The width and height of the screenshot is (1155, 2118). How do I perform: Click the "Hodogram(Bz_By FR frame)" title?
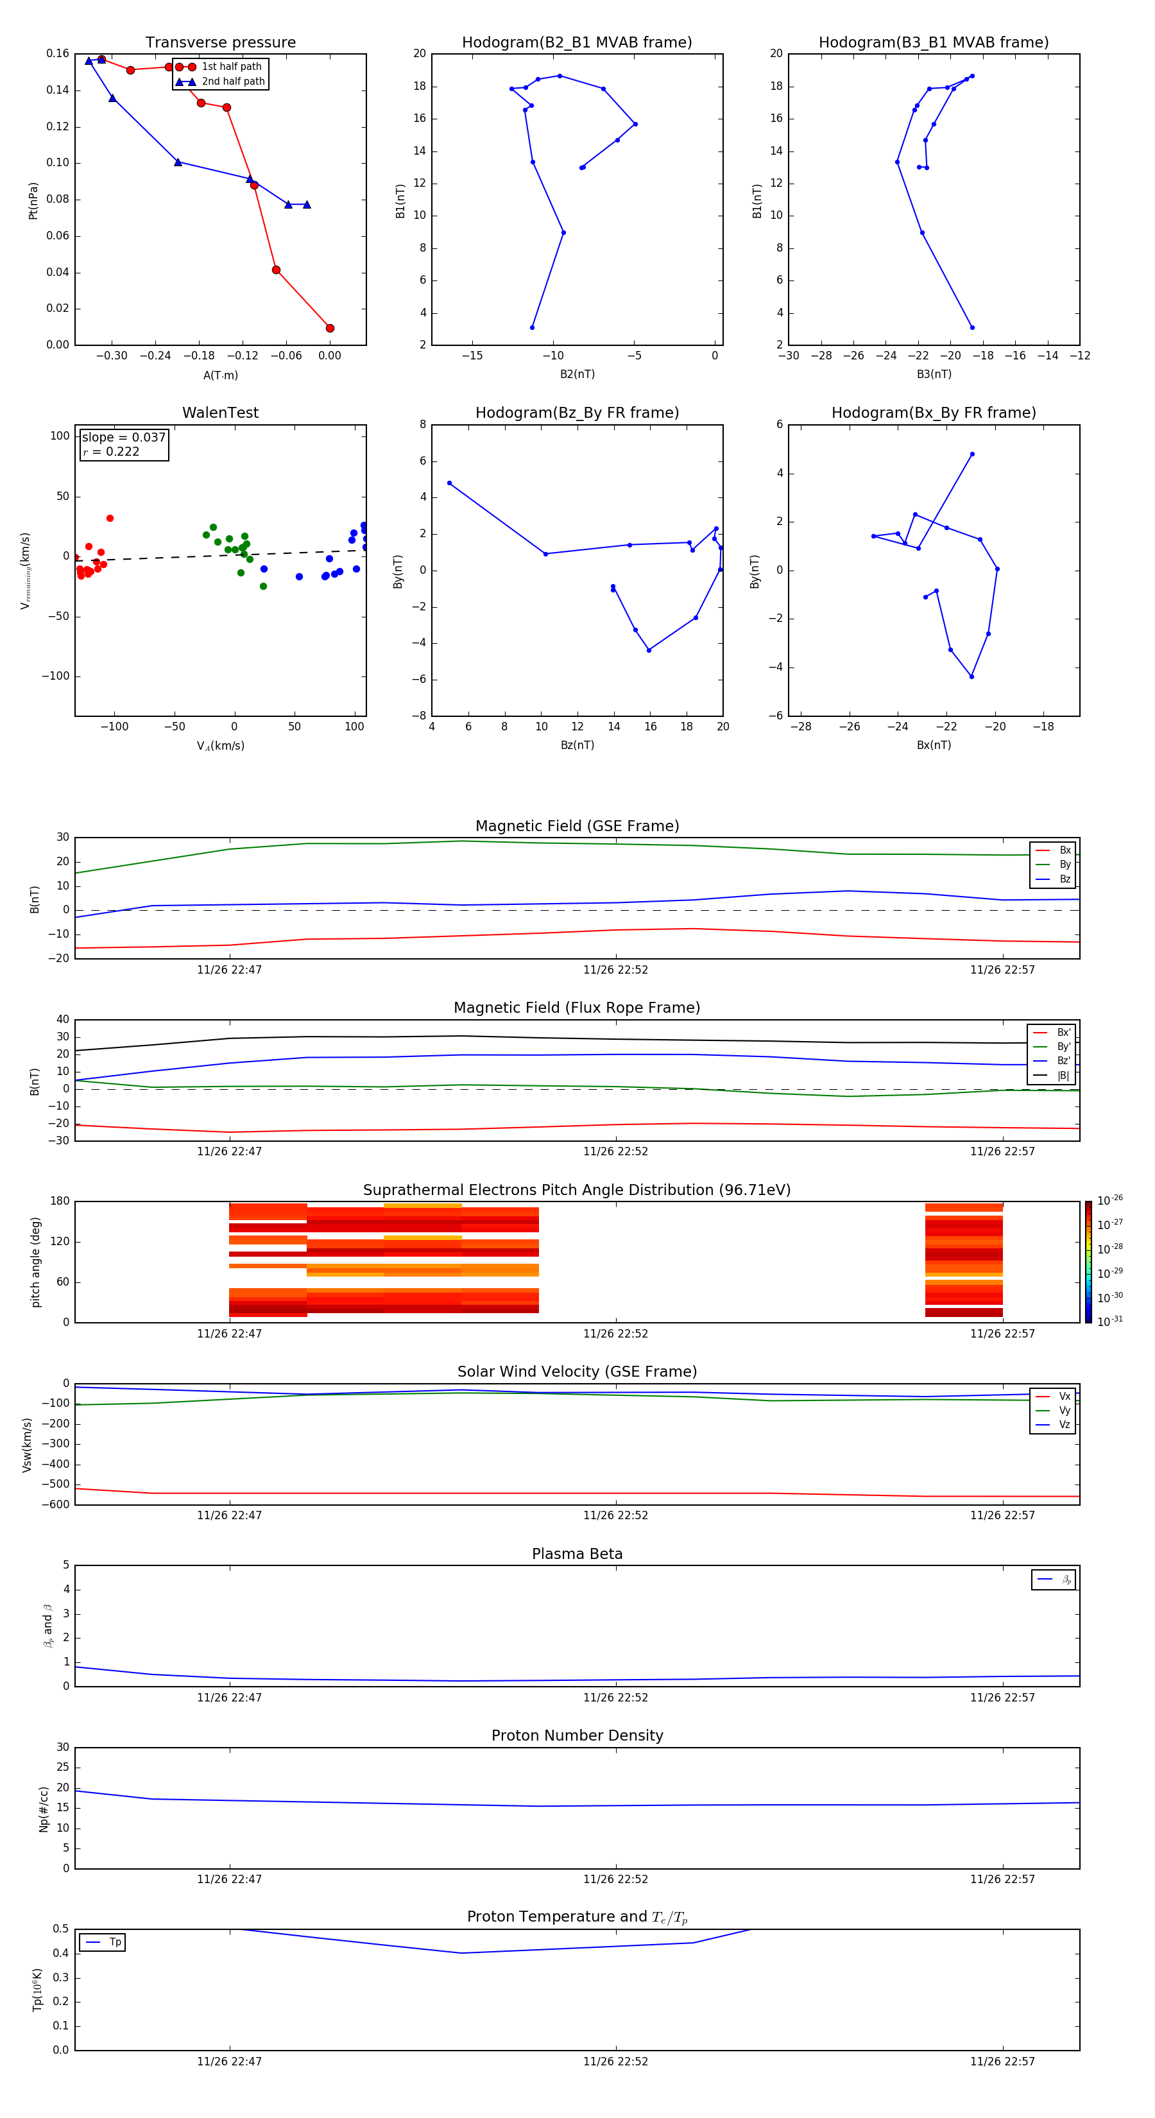click(577, 413)
